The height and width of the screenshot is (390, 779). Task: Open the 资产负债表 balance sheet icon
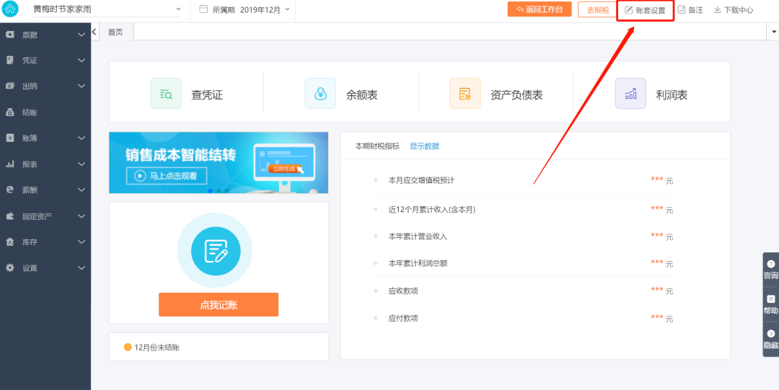click(x=465, y=94)
